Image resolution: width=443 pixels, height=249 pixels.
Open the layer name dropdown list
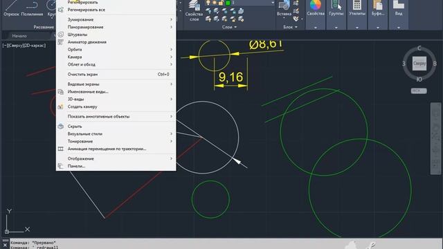click(273, 3)
